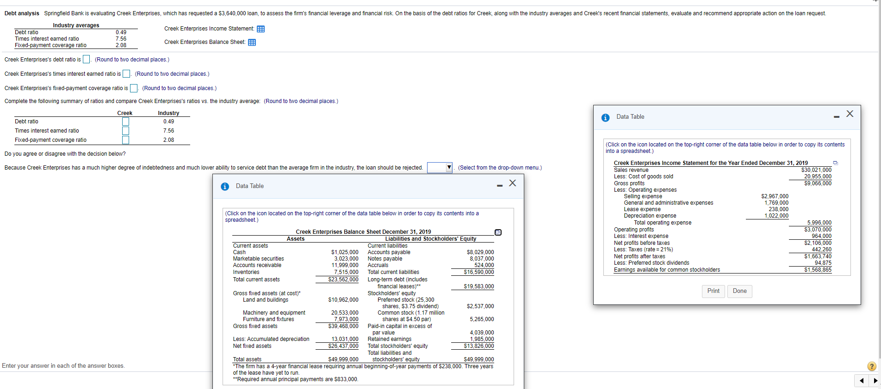881x389 pixels.
Task: Close the Income Statement Data Table dialog
Action: [850, 114]
